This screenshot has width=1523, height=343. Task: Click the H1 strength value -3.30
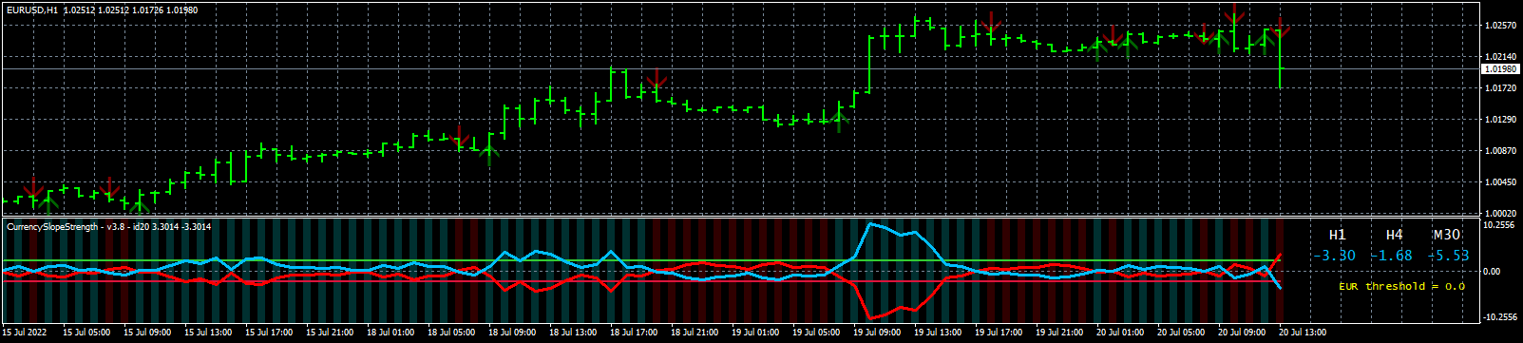click(1336, 256)
